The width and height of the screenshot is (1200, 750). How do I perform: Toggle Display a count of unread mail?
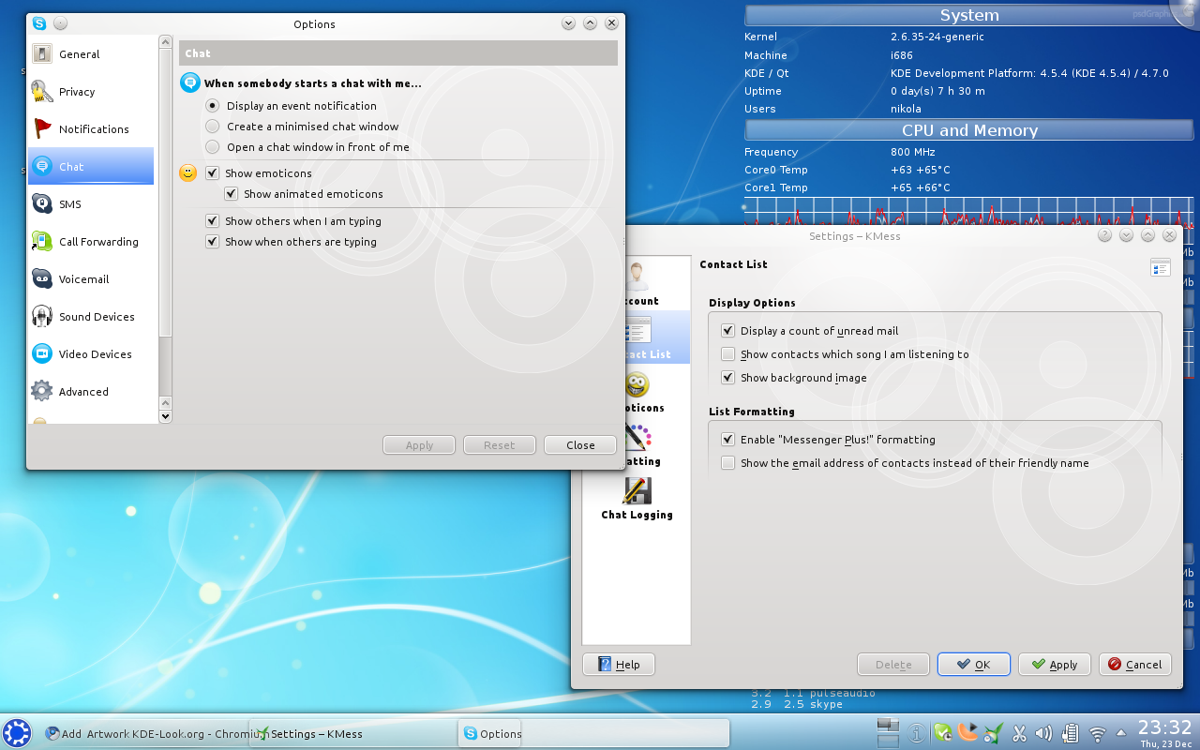728,331
